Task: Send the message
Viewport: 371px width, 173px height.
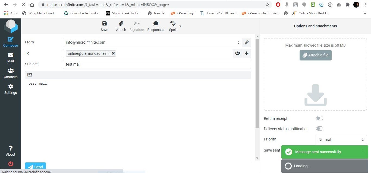Action: (35, 166)
